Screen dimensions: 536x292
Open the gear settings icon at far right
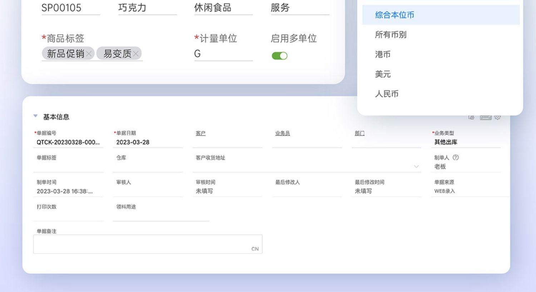[x=497, y=117]
